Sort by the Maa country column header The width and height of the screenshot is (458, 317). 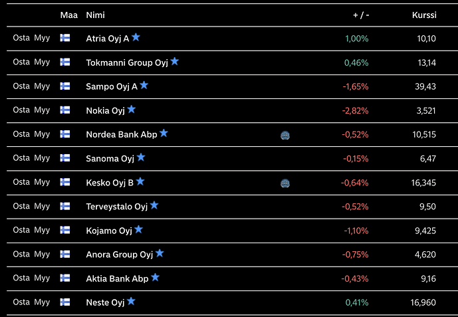click(69, 15)
